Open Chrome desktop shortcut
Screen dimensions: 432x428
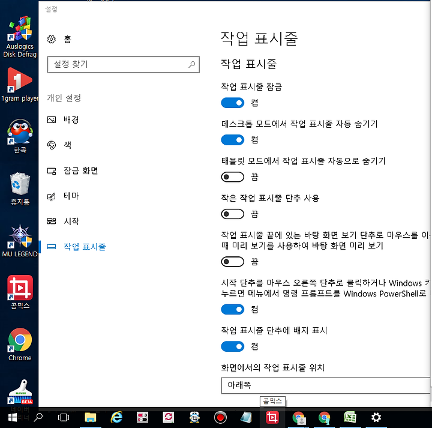tap(20, 345)
